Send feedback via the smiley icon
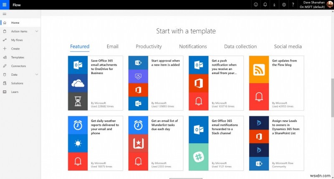 pyautogui.click(x=256, y=5)
